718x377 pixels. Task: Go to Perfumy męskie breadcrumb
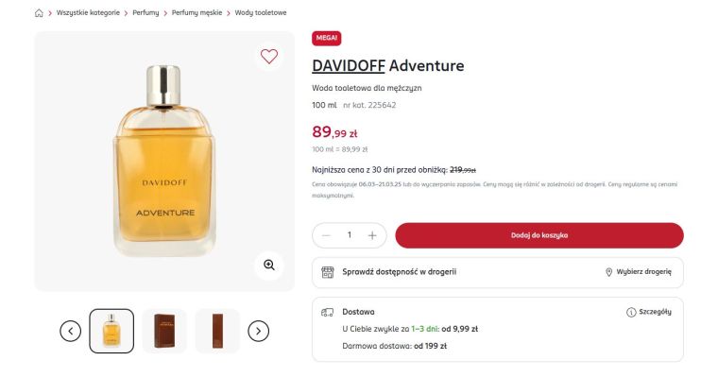[197, 13]
